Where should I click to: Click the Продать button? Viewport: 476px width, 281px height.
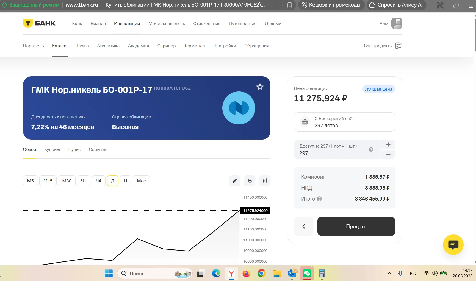(x=356, y=226)
